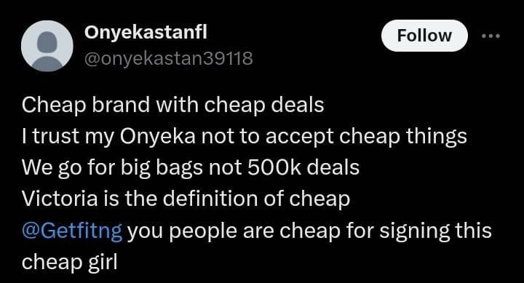Open the Onyekastanfl display name profile

click(146, 33)
